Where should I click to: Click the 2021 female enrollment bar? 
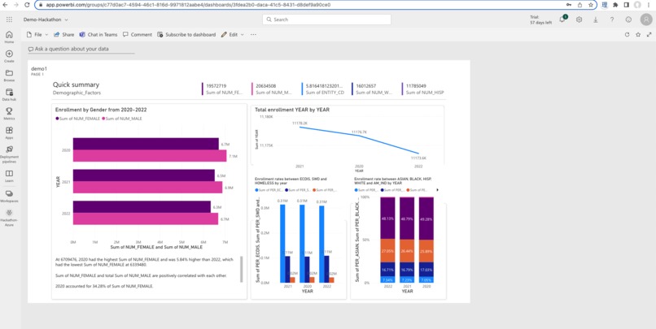point(144,175)
